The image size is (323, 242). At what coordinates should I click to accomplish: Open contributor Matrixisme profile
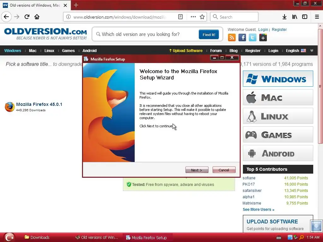coord(252,203)
